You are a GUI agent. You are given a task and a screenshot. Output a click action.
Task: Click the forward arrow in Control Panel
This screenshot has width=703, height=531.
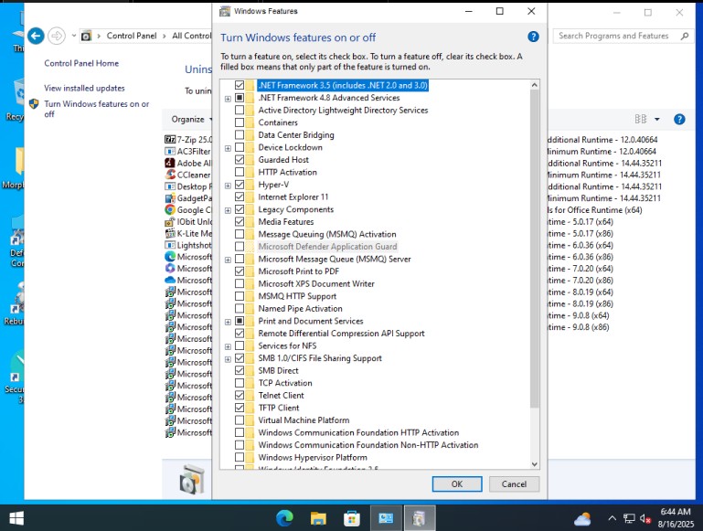coord(57,36)
